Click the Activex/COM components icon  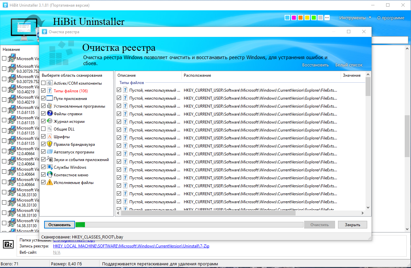coord(50,83)
